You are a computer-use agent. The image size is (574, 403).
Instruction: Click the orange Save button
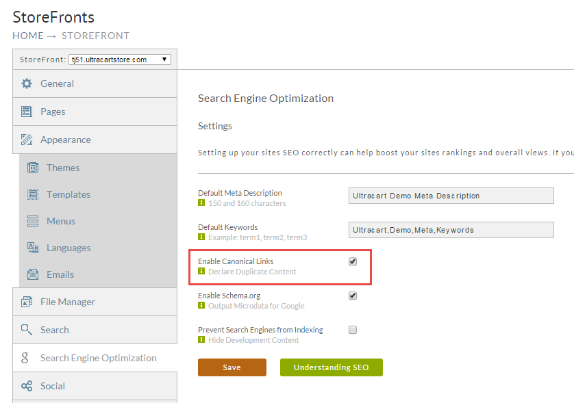[232, 367]
